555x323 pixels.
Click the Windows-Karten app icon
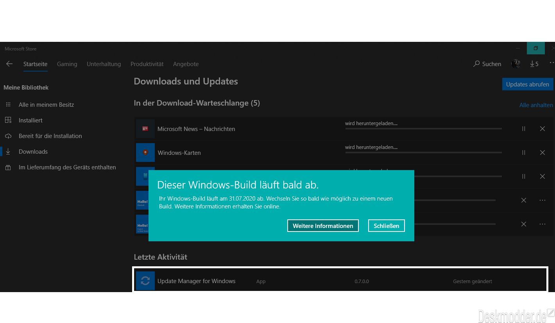145,153
